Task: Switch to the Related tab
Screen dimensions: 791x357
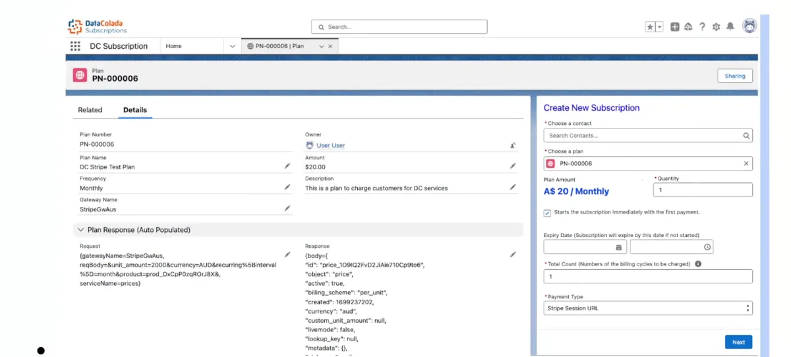Action: 90,110
